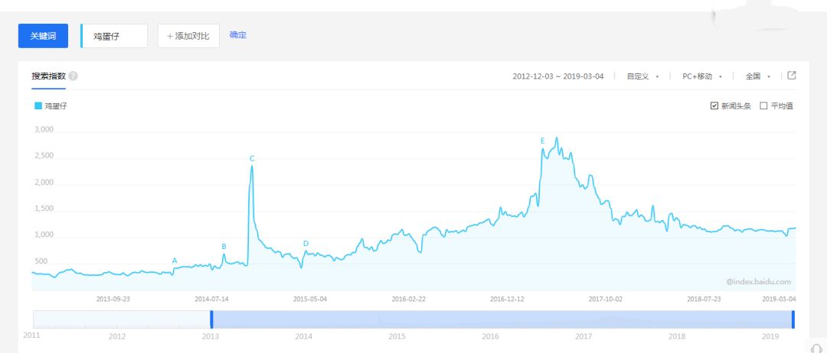The image size is (827, 353).
Task: Open the help icon beside 搜索指数
Action: click(73, 76)
